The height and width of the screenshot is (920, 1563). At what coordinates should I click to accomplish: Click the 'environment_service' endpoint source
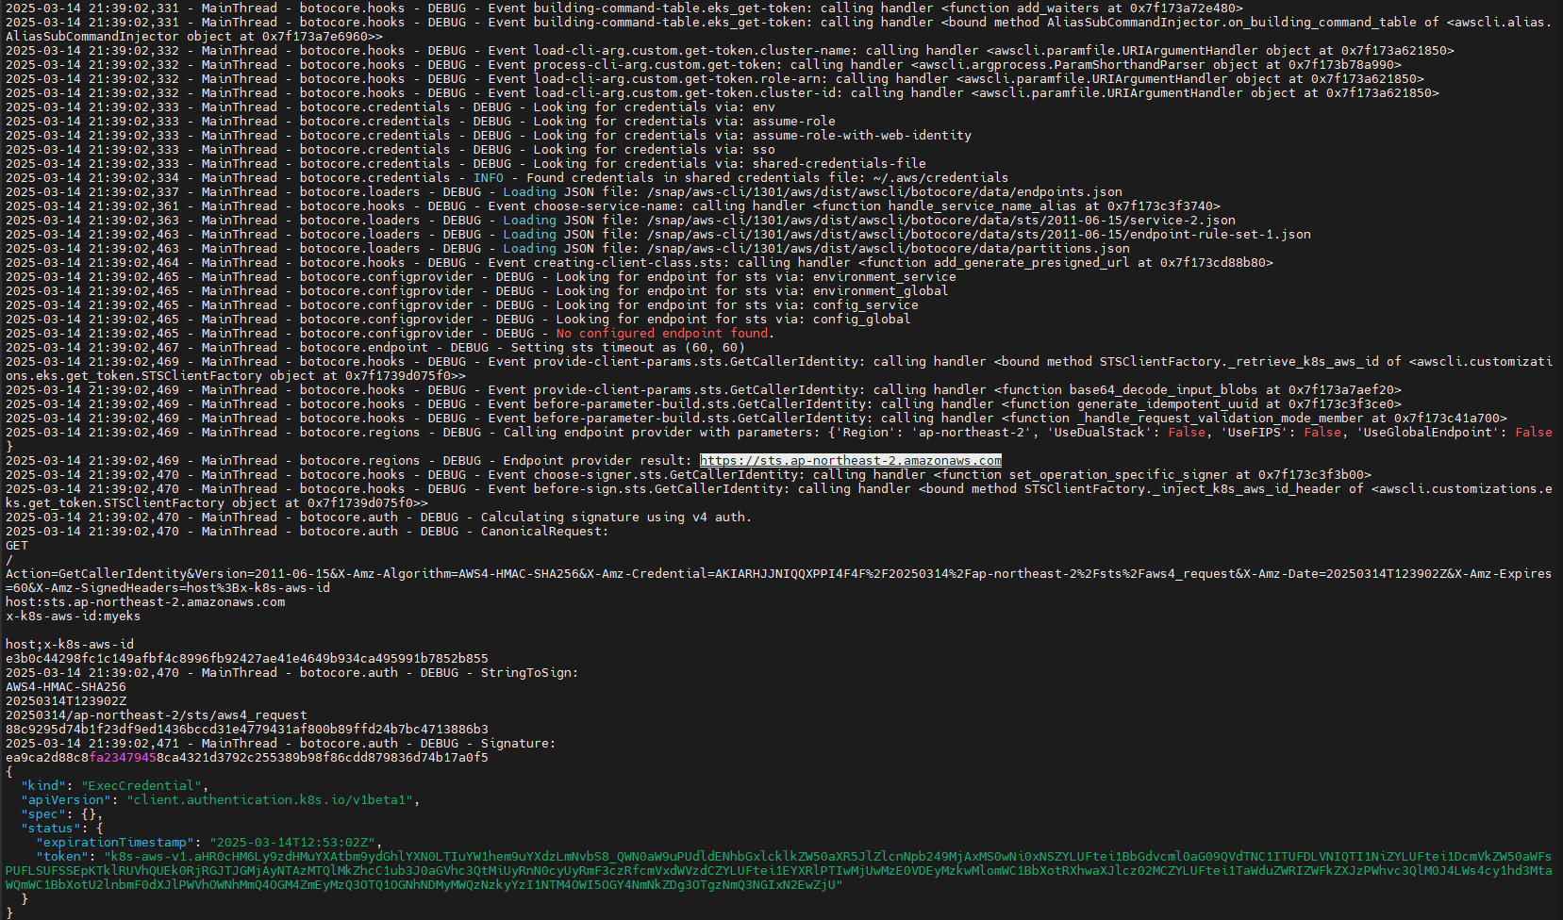point(885,276)
